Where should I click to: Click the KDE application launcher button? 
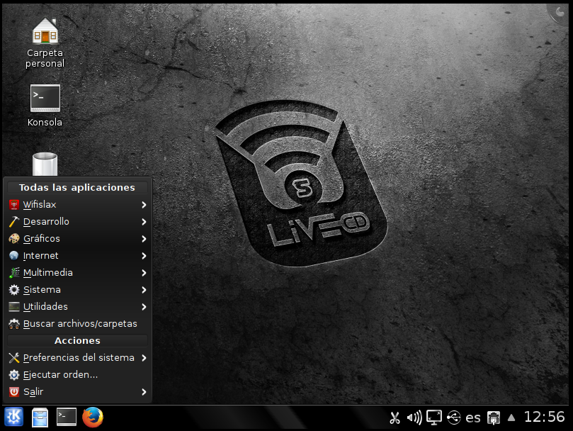click(14, 417)
